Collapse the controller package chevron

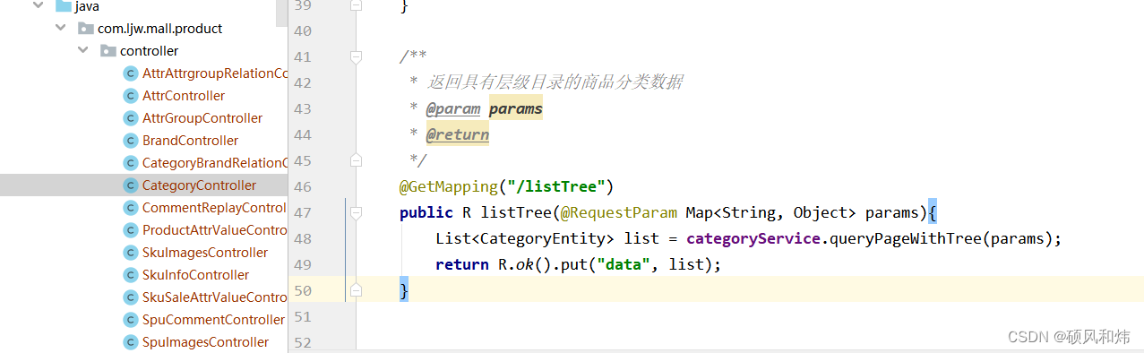coord(83,50)
